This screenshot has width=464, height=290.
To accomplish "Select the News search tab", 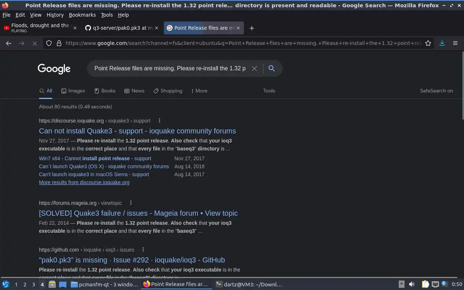I will (134, 91).
